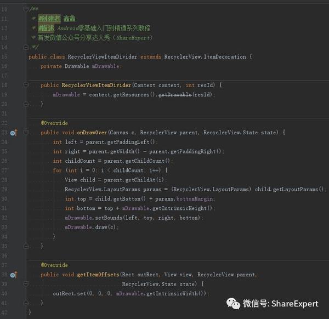Viewport: 329px width, 319px height.
Task: Click the for keyword of the loop
Action: 57,170
